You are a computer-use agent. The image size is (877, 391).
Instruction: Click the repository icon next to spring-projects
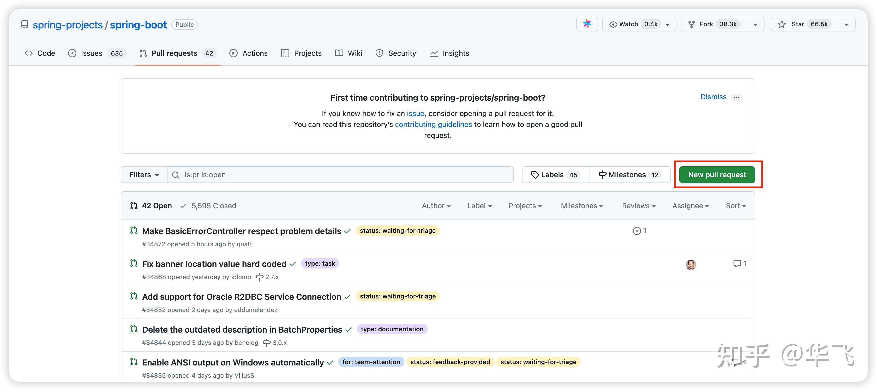point(25,24)
